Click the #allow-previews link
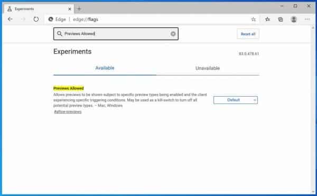Image resolution: width=317 pixels, height=196 pixels. click(x=68, y=112)
